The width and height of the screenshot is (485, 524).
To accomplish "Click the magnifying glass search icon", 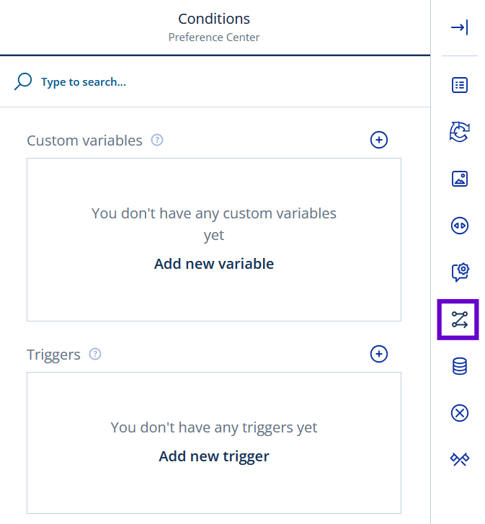I will (x=23, y=81).
